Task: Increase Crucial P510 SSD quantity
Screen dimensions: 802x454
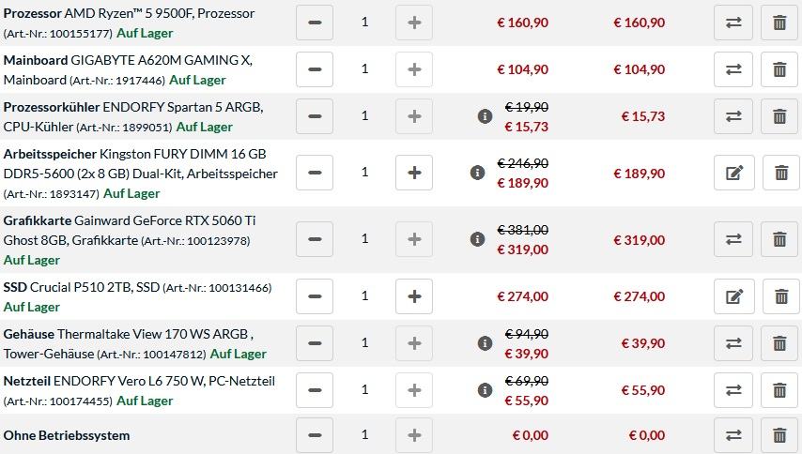Action: [414, 296]
